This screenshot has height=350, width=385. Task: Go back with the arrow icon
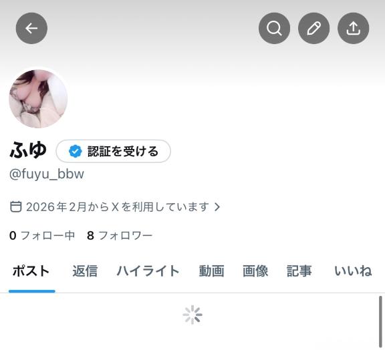(x=31, y=28)
